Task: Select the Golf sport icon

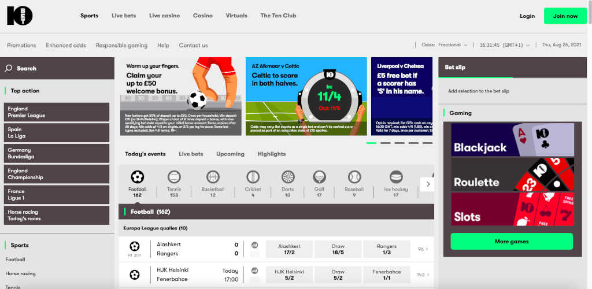Action: [x=319, y=176]
